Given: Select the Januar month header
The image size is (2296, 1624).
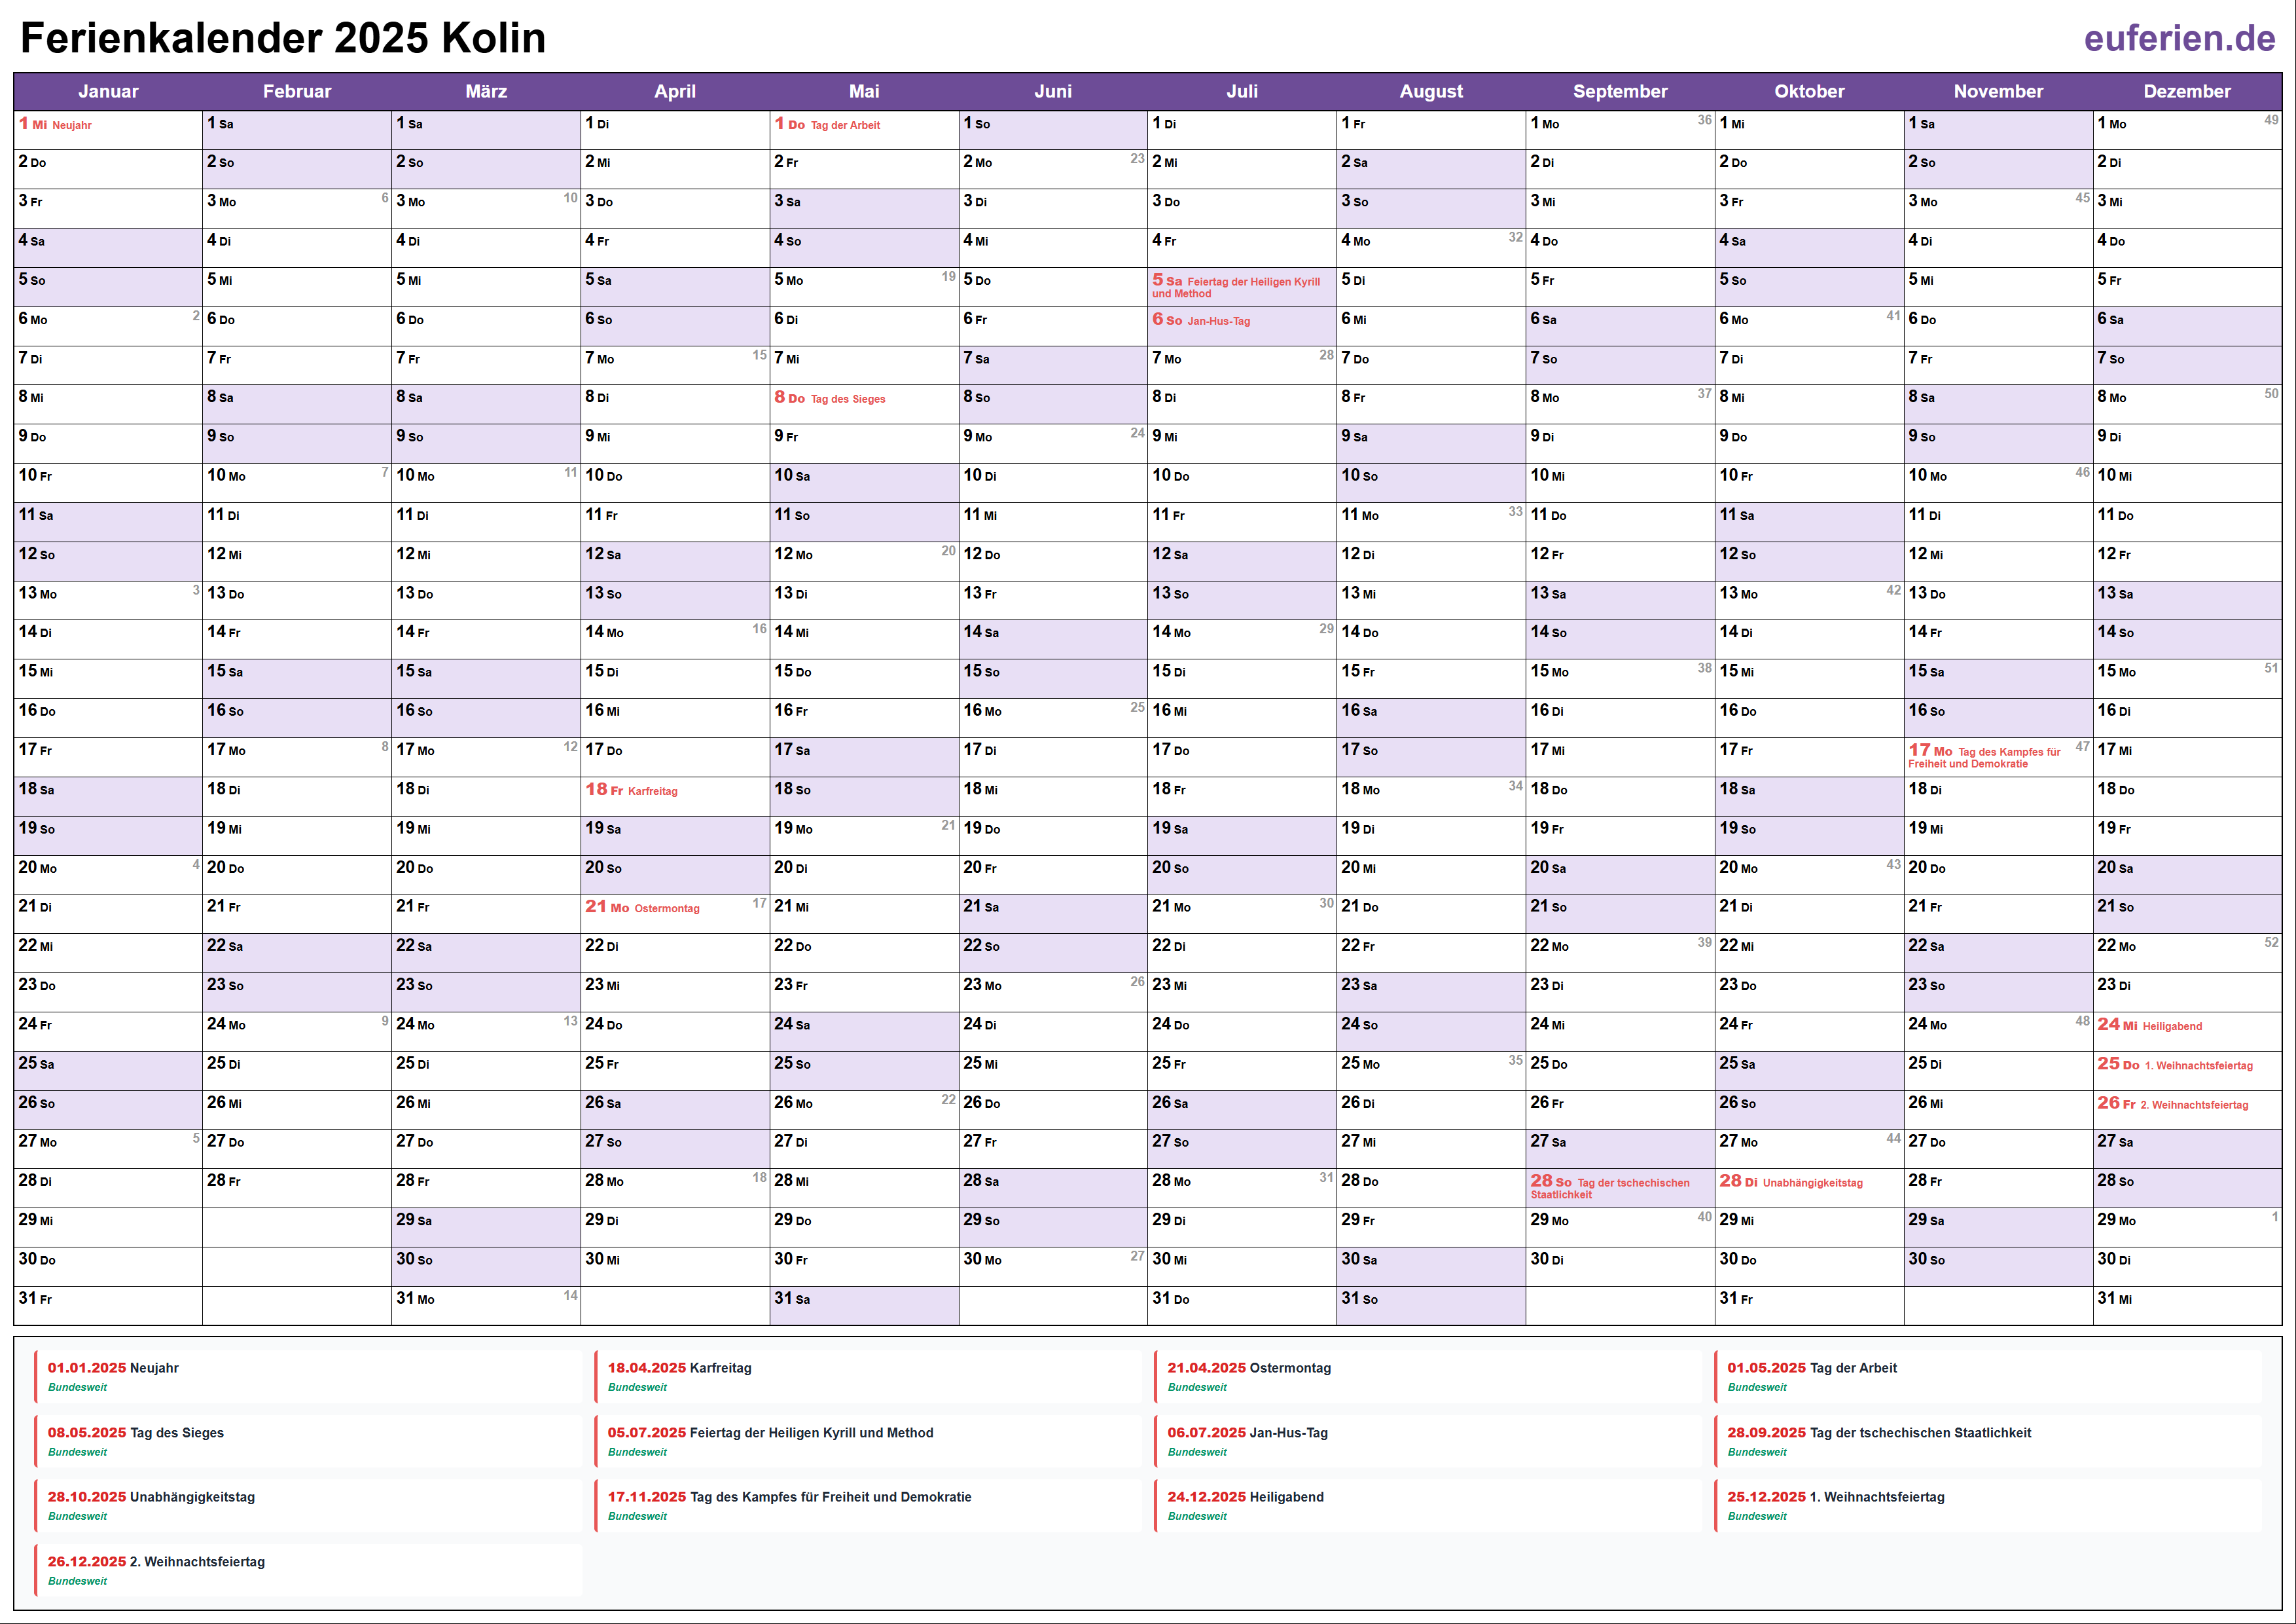Looking at the screenshot, I should [108, 91].
